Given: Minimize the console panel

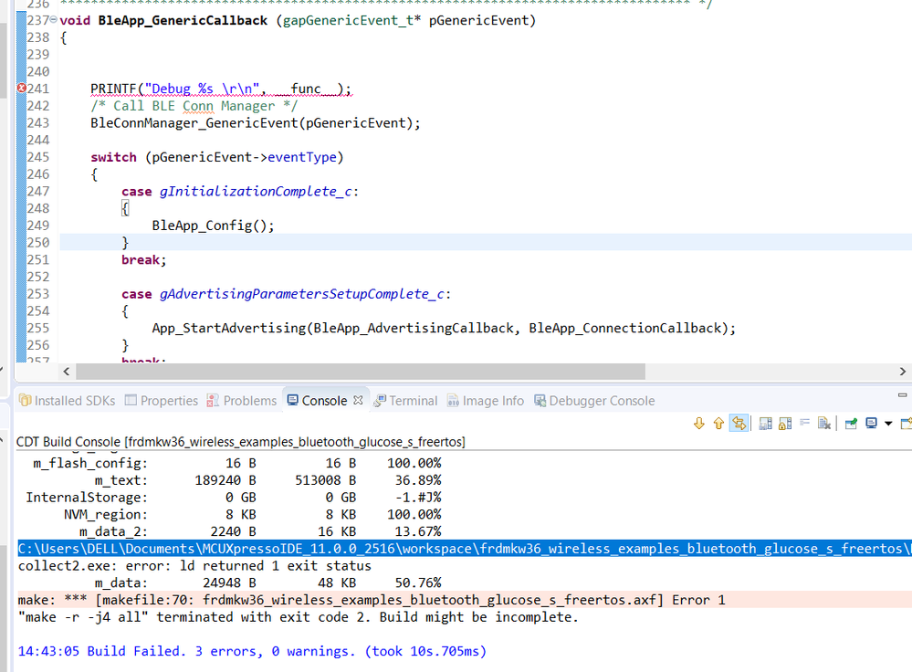Looking at the screenshot, I should [902, 395].
